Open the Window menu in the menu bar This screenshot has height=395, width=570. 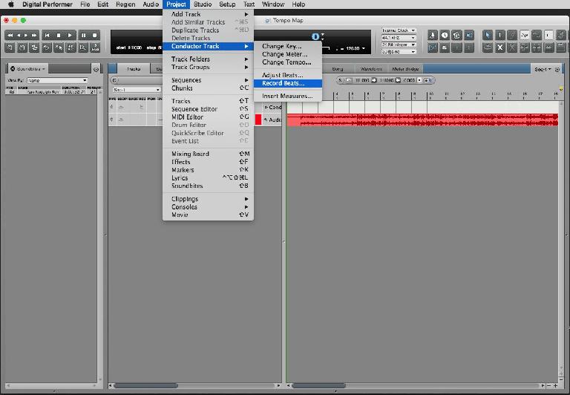(273, 4)
